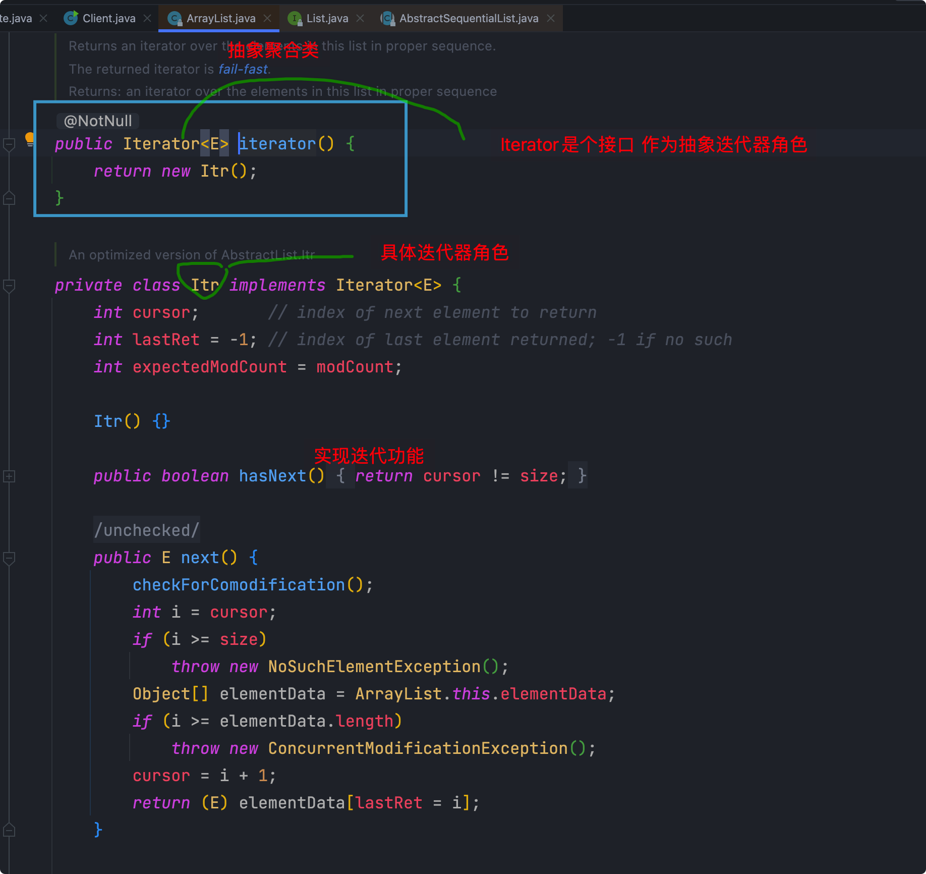Viewport: 926px width, 874px height.
Task: Close the AbstractSequentialList.java tab
Action: tap(551, 18)
